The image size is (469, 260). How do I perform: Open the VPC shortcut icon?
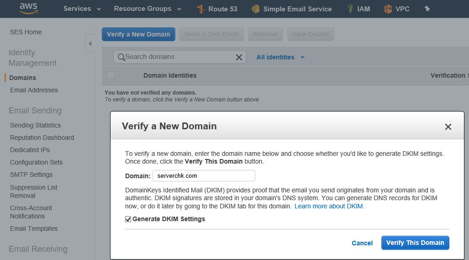(388, 9)
